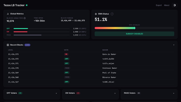Click the ON Voters count badge 25
The image size is (181, 102).
click(78, 93)
